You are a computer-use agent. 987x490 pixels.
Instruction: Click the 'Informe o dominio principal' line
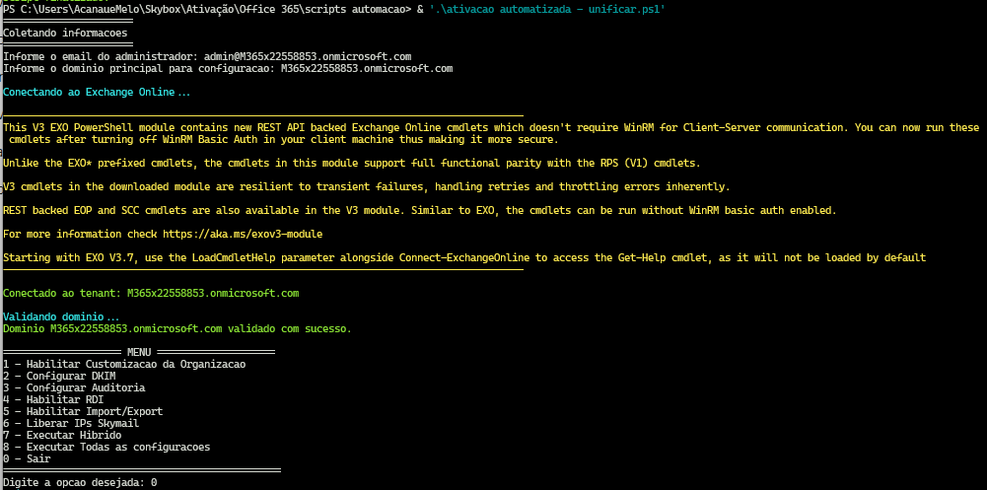(228, 68)
